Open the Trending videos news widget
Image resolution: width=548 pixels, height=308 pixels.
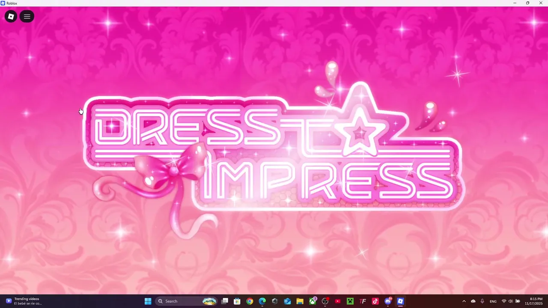click(24, 301)
